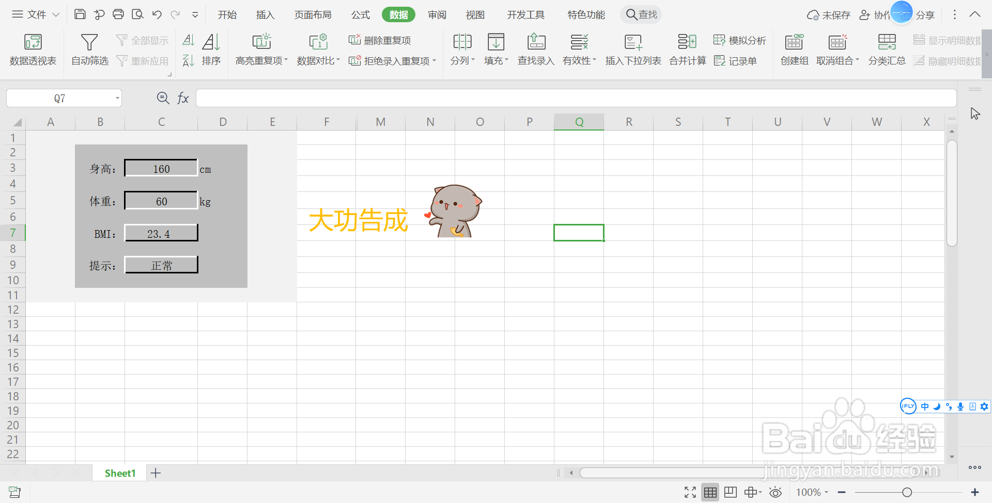Open 查找录入 lookup entry tool

coord(536,50)
